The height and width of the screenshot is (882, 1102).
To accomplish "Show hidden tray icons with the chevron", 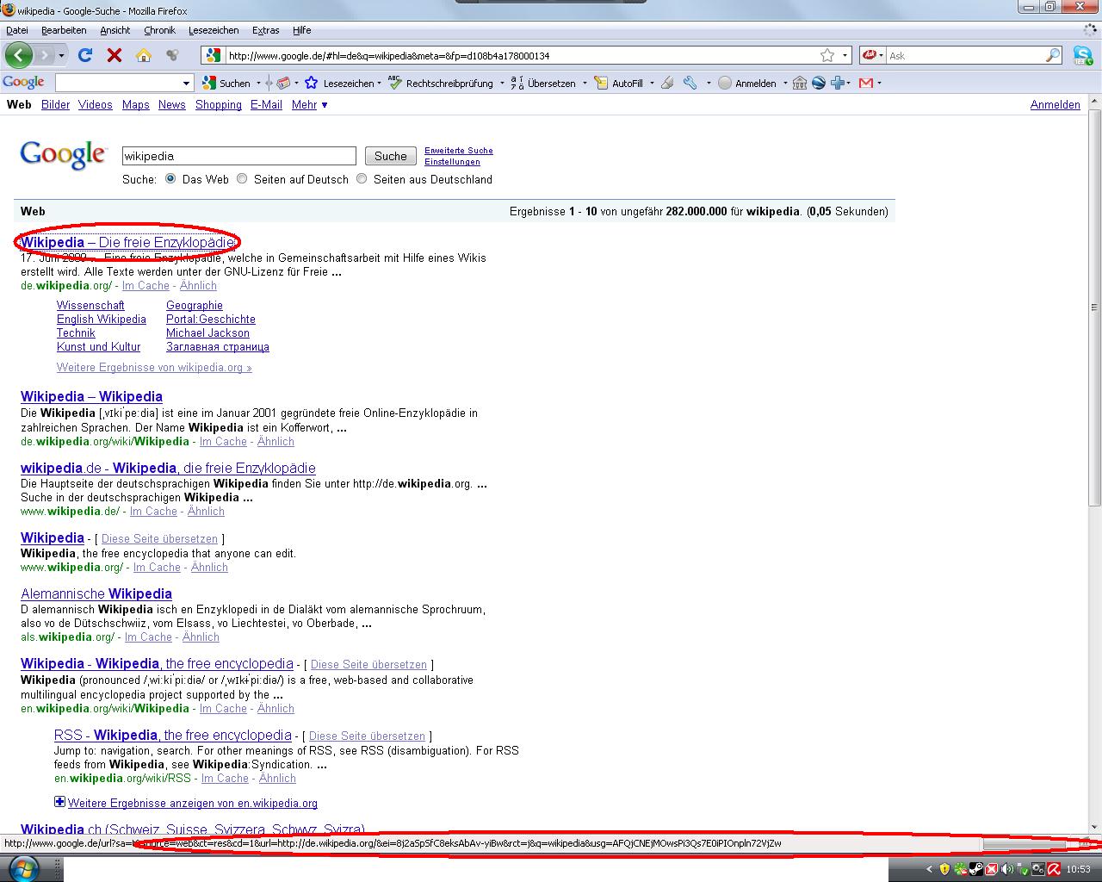I will (928, 869).
